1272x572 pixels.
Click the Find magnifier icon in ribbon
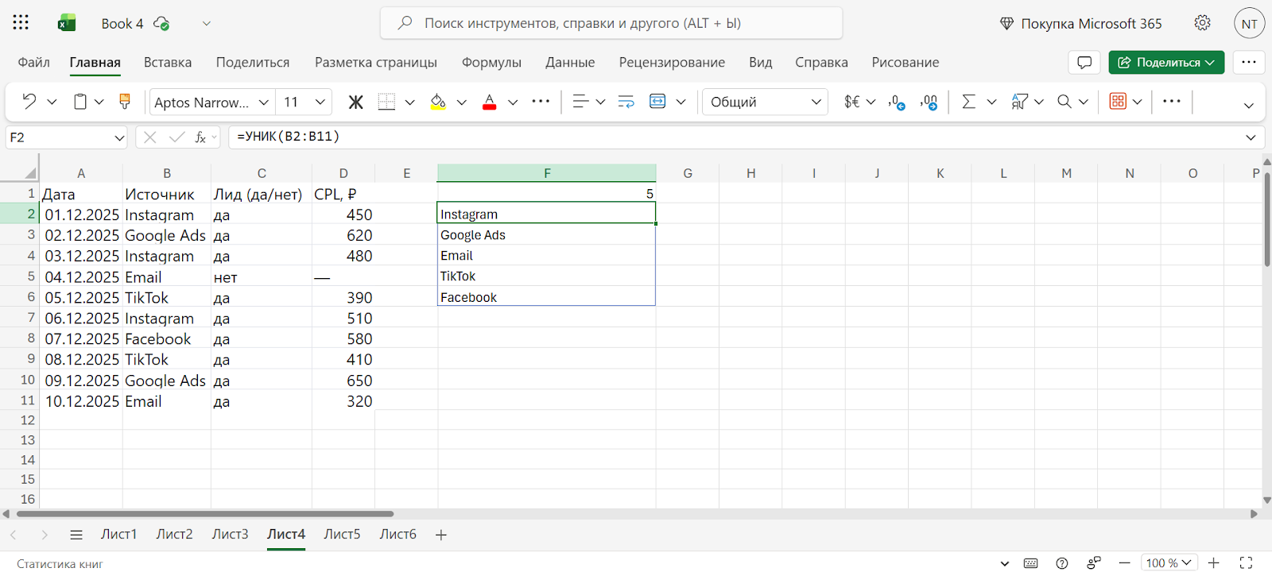tap(1065, 102)
